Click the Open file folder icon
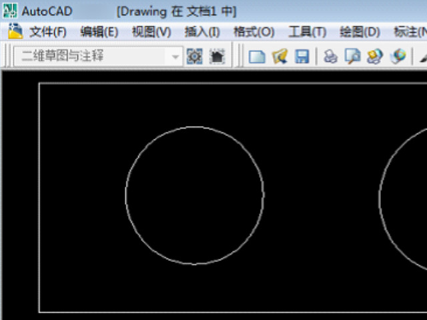Image resolution: width=427 pixels, height=320 pixels. coord(280,57)
